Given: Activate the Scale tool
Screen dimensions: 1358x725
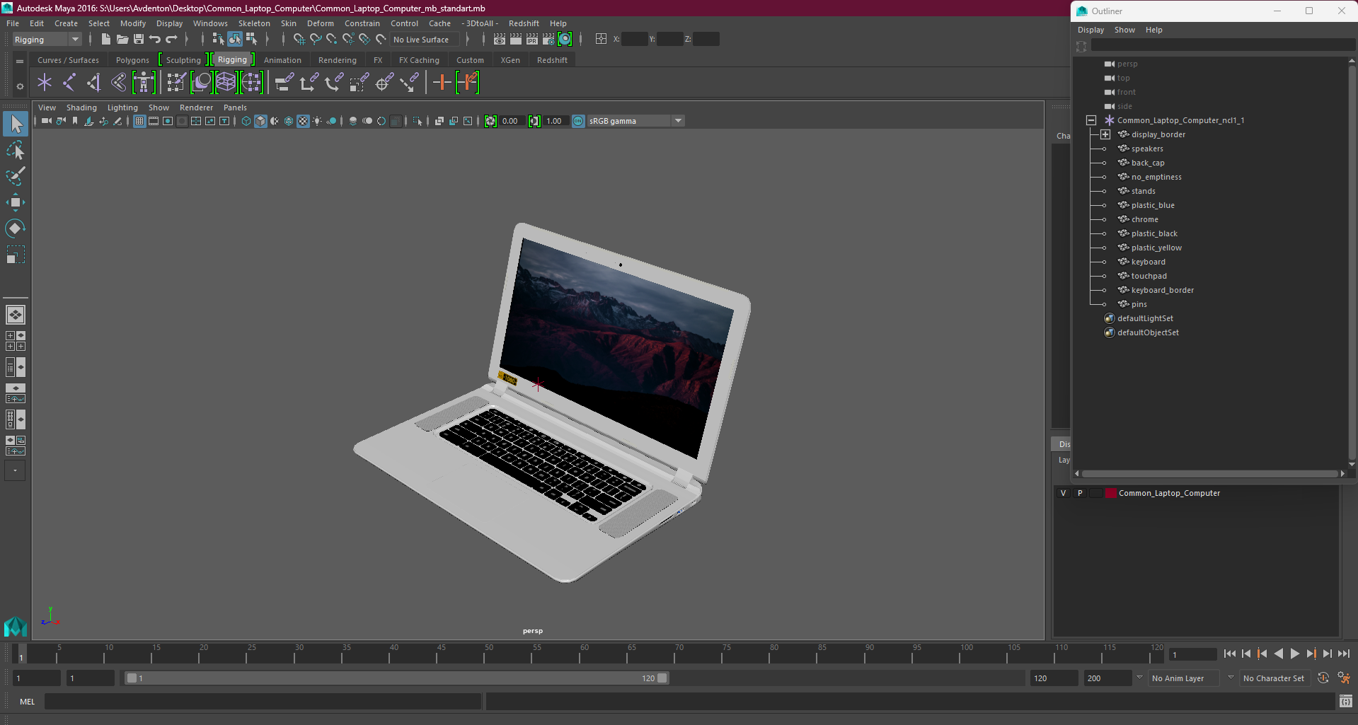Looking at the screenshot, I should (x=16, y=254).
